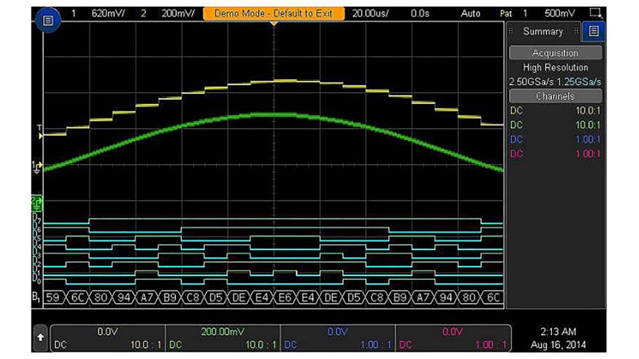Open the Pat trigger type selector
The image size is (639, 359).
506,13
